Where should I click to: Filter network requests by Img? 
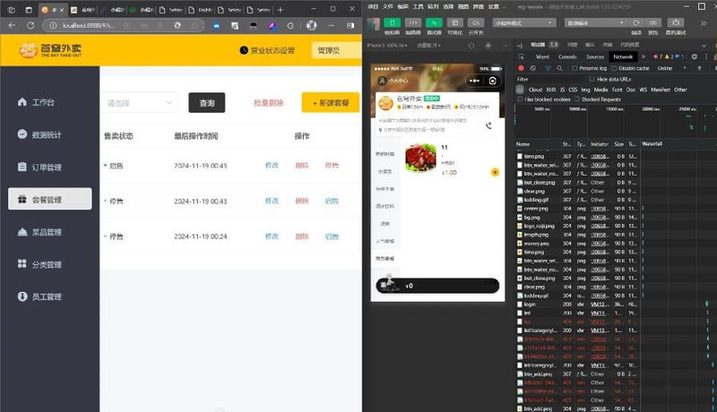(x=585, y=90)
